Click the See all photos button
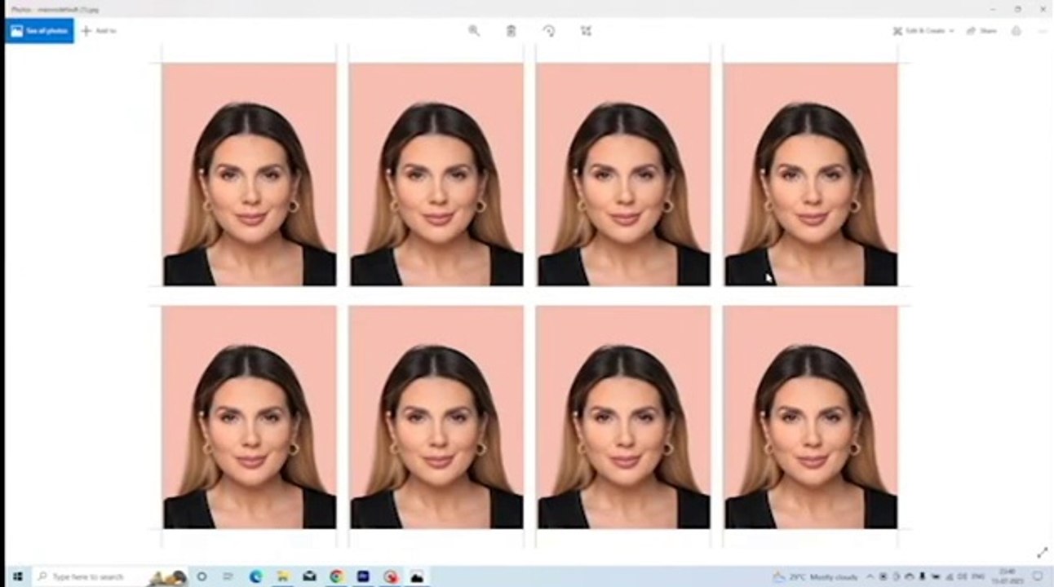This screenshot has width=1054, height=587. (x=39, y=31)
